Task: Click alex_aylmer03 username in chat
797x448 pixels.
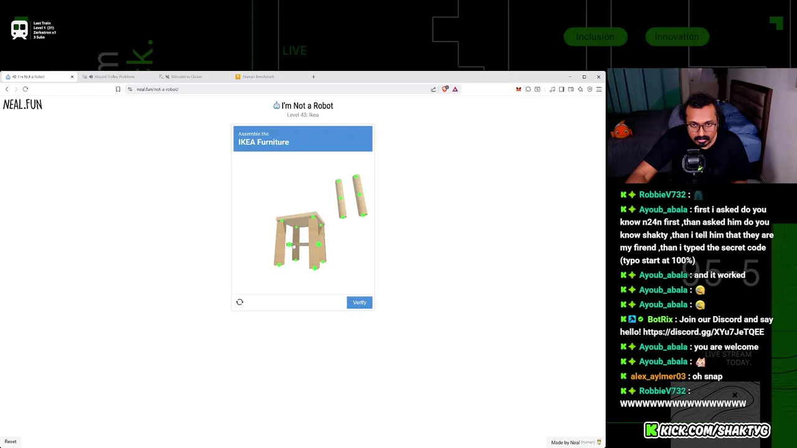Action: pos(658,376)
